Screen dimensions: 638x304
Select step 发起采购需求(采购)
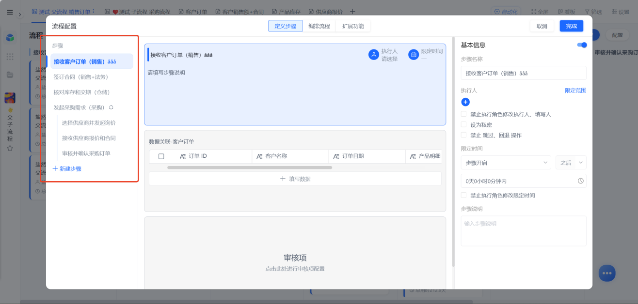(79, 107)
